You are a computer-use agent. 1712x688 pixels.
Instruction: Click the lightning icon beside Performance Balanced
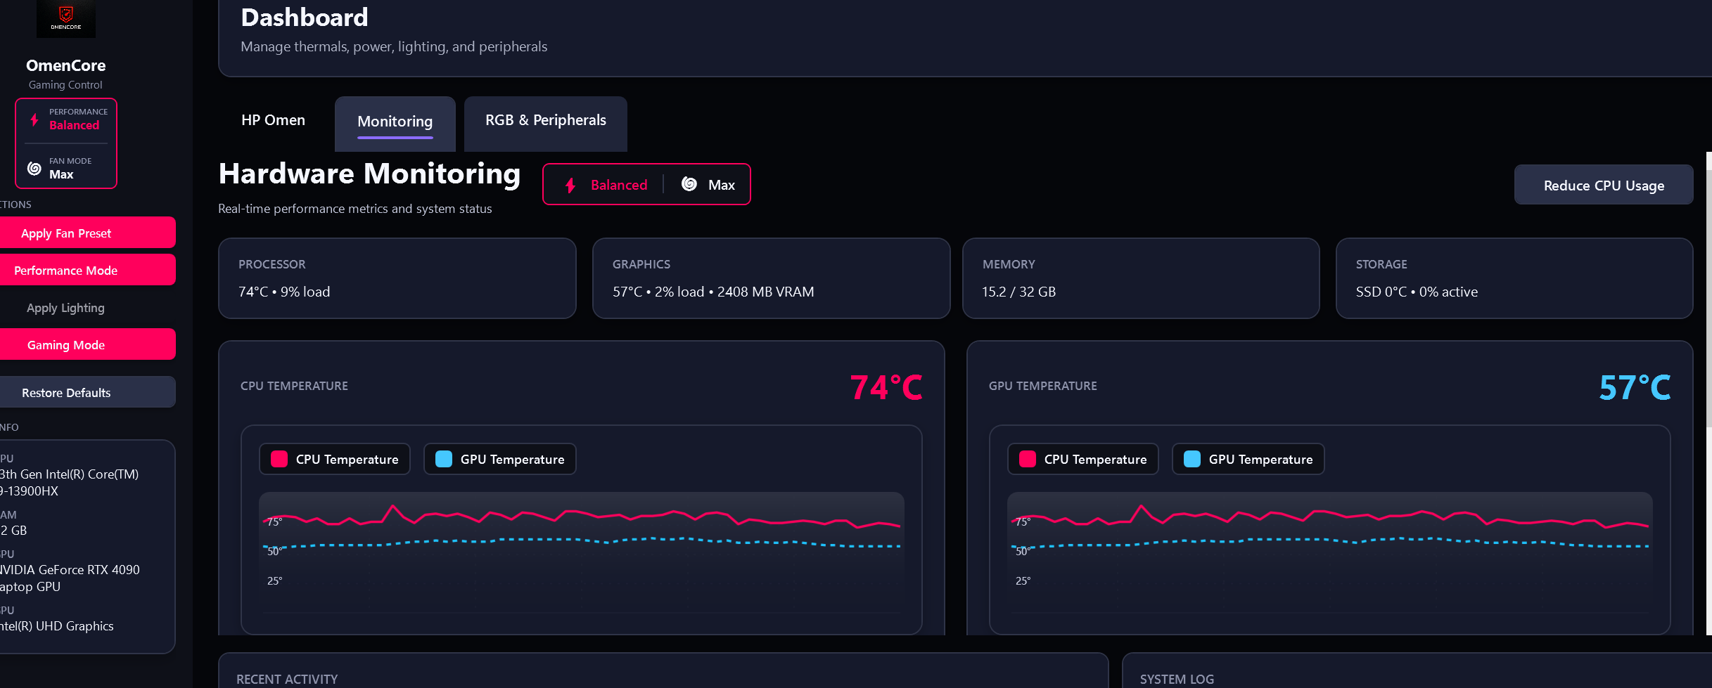click(34, 119)
